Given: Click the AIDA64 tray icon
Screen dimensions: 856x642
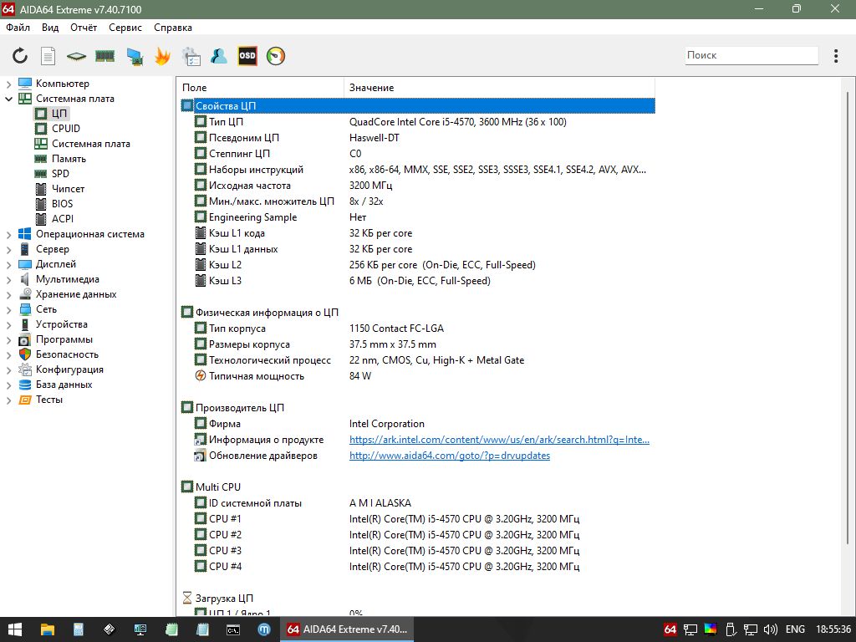Looking at the screenshot, I should point(670,629).
